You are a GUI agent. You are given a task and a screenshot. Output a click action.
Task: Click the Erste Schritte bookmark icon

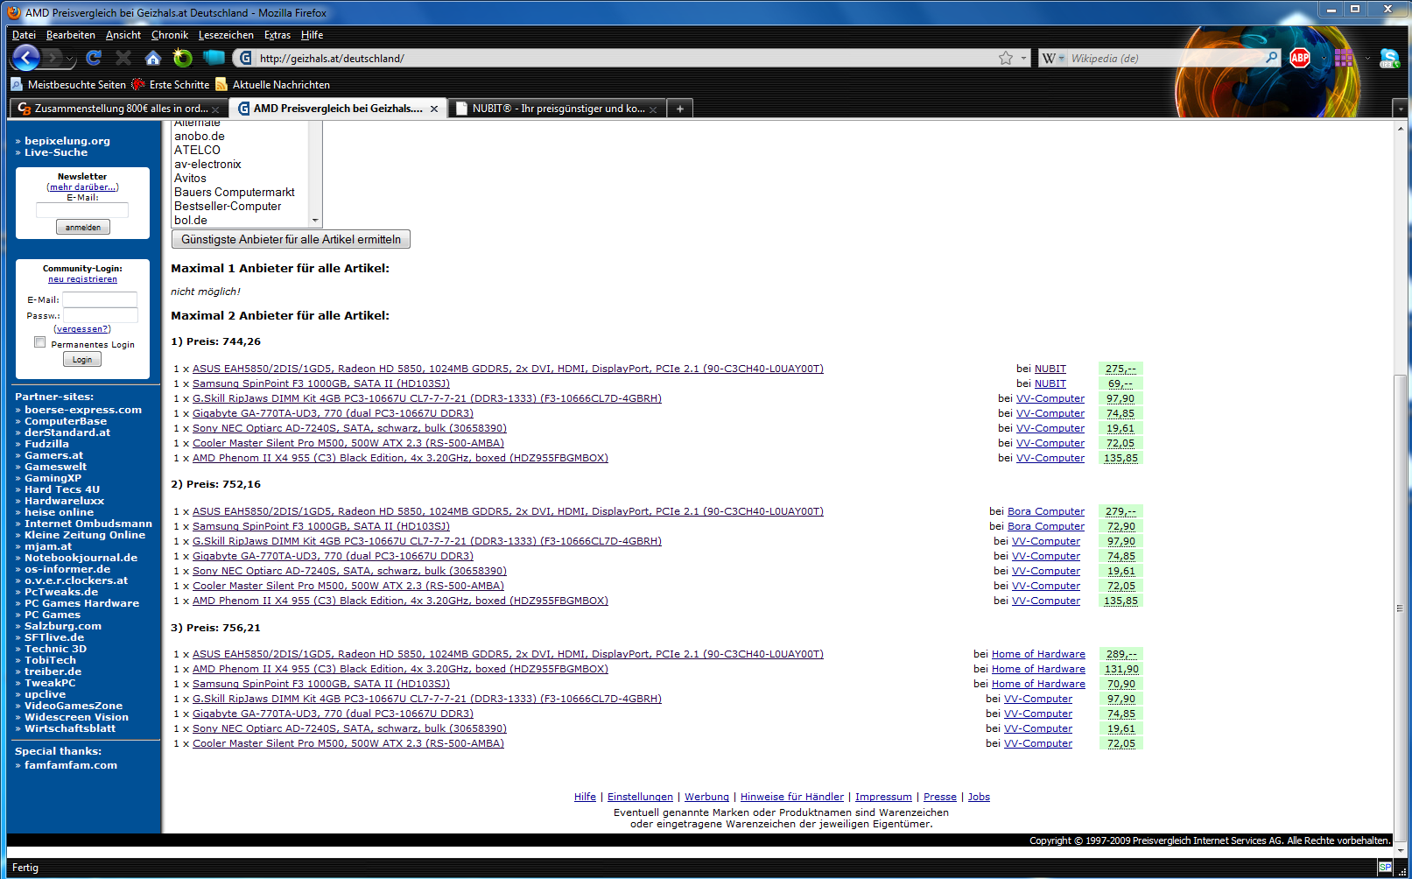click(x=138, y=84)
